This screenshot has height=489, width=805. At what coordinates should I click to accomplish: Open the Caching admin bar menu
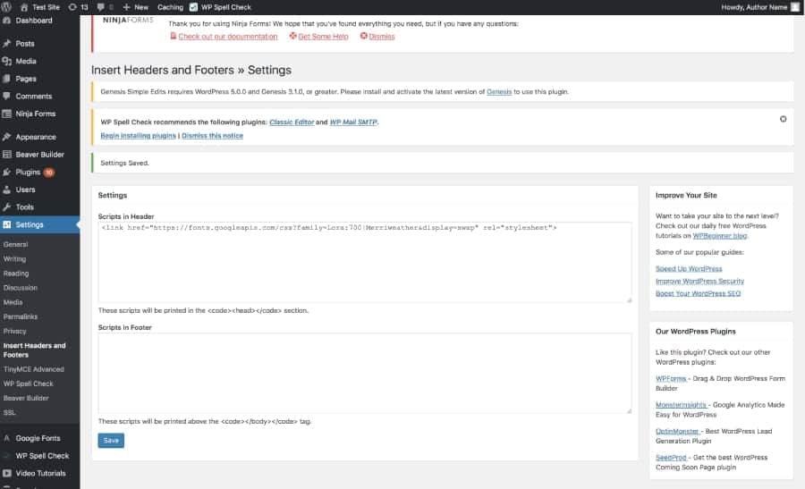(170, 6)
